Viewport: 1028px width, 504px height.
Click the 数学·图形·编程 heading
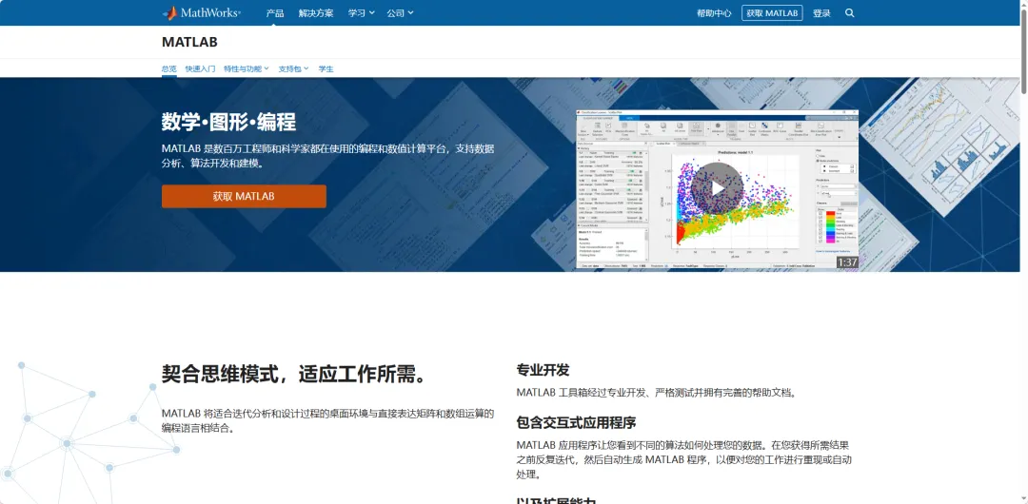(228, 122)
